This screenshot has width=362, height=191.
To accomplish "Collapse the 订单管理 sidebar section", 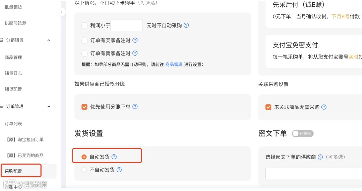I will click(x=49, y=106).
